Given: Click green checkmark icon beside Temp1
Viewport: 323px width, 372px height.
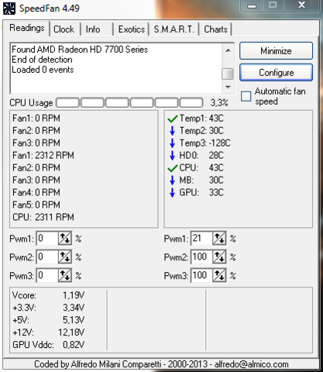Looking at the screenshot, I should click(x=172, y=119).
